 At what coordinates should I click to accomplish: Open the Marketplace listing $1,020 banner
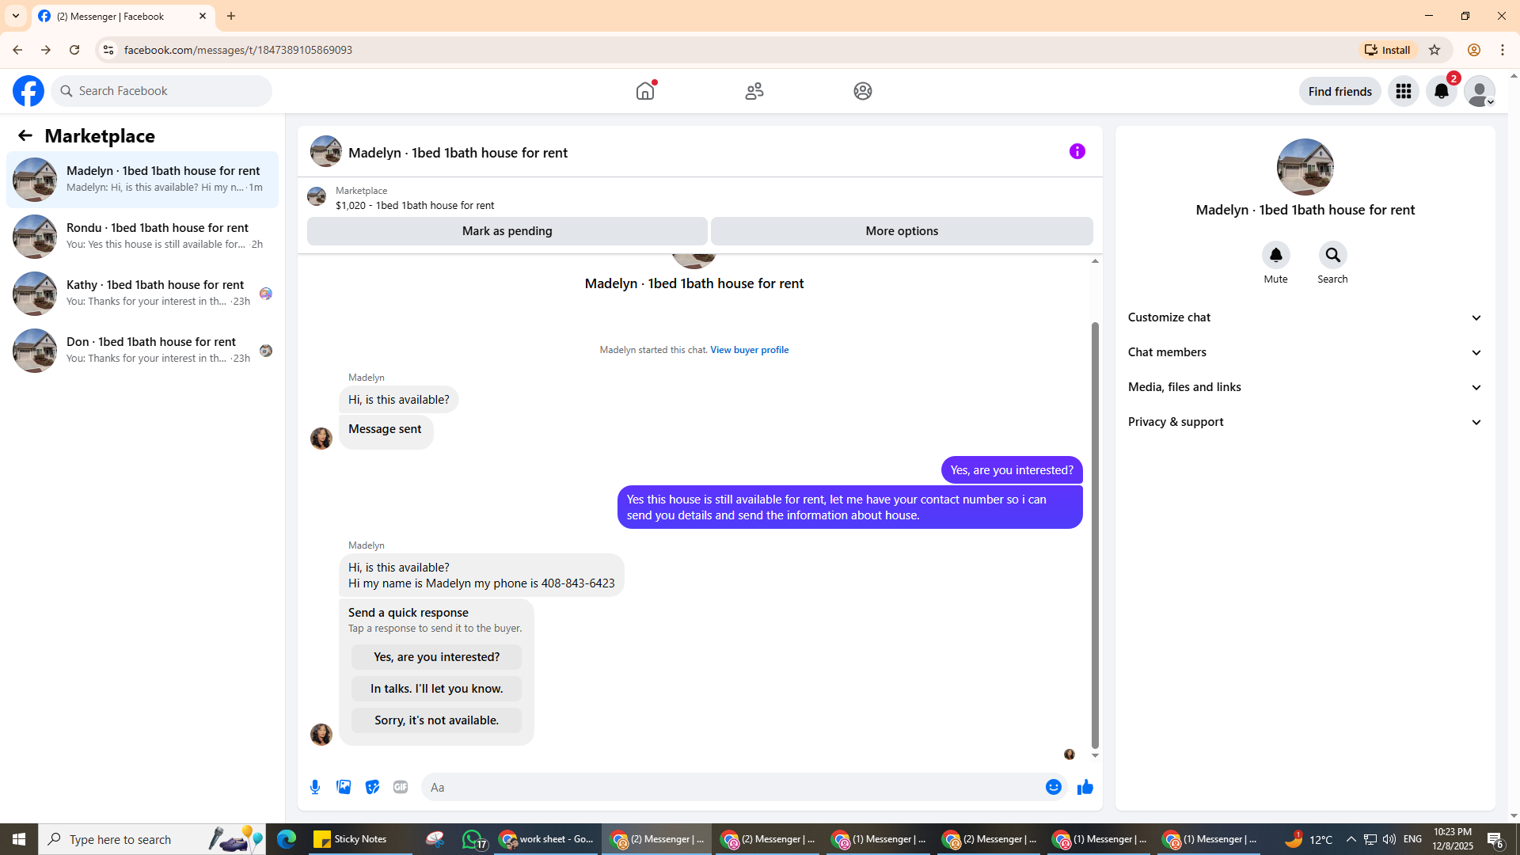pyautogui.click(x=700, y=197)
